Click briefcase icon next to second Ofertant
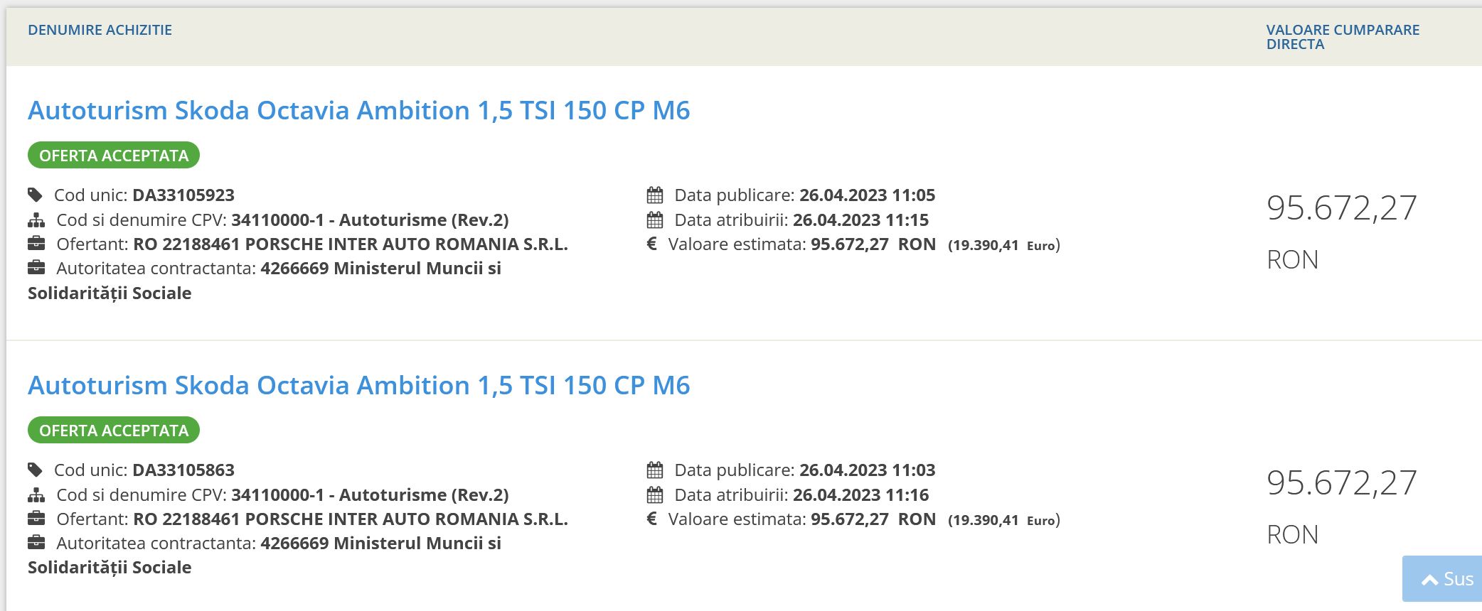 (36, 519)
